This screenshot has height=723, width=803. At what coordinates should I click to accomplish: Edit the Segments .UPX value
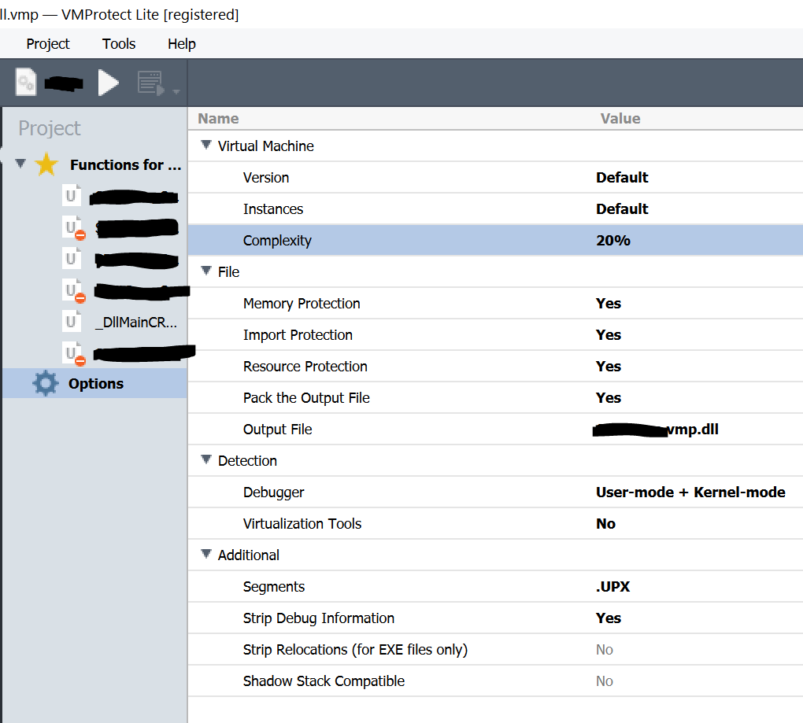point(613,587)
